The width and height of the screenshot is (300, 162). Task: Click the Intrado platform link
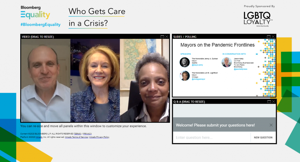(x=39, y=137)
